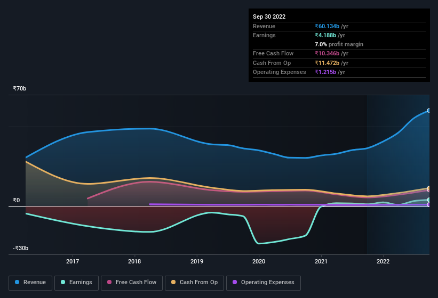Click the Cash From Op end-point marker
Viewport: 438px width, 298px height.
429,188
